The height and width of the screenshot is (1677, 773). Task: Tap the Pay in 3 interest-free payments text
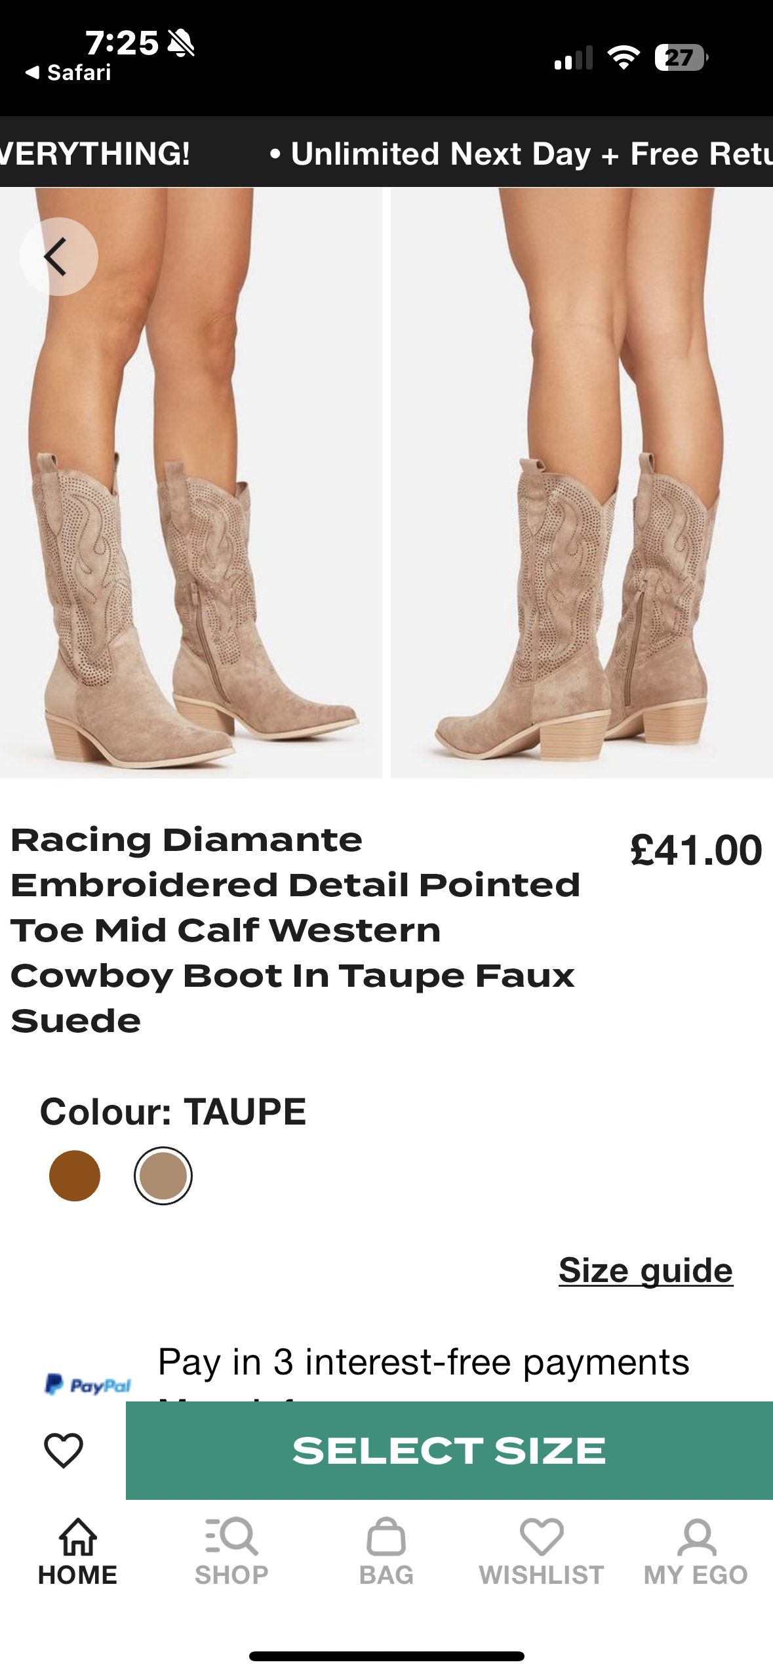424,1361
